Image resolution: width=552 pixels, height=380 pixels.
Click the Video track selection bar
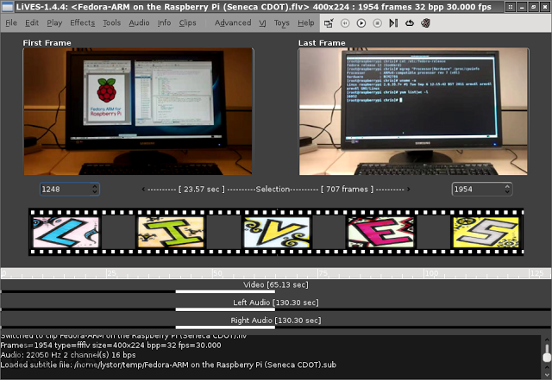pos(225,292)
